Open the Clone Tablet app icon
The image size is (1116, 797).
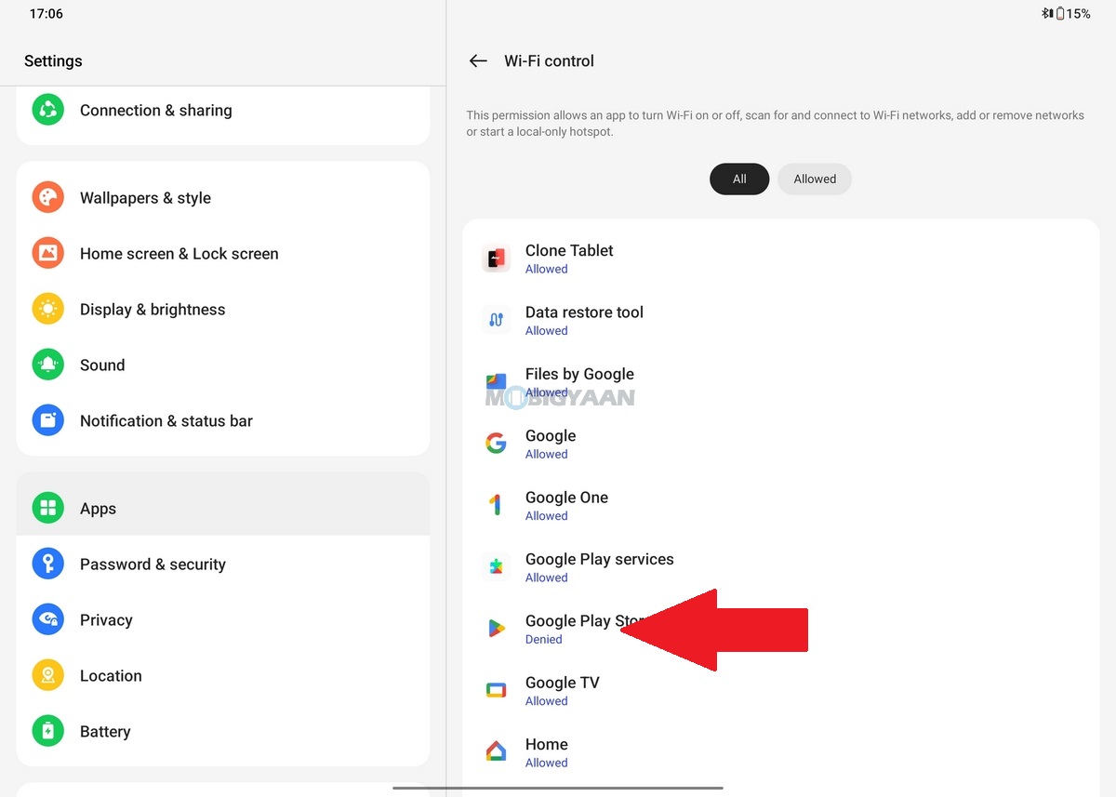496,259
